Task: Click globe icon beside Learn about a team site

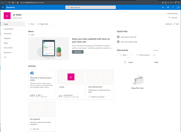Action: [118, 37]
